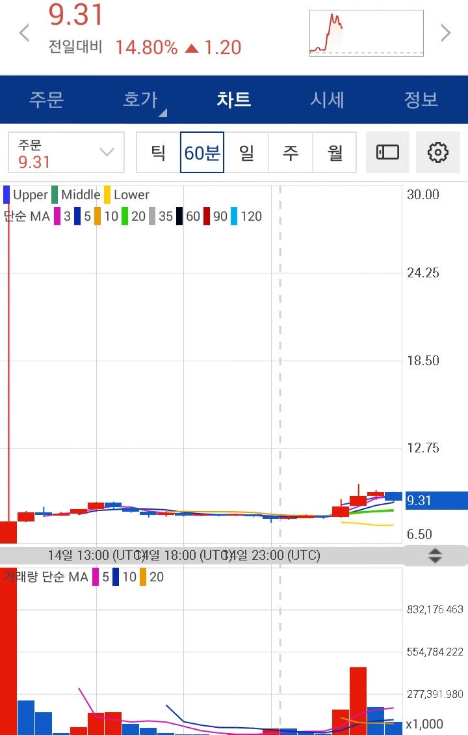The height and width of the screenshot is (735, 468).
Task: Select the 일 daily chart interval
Action: (246, 152)
